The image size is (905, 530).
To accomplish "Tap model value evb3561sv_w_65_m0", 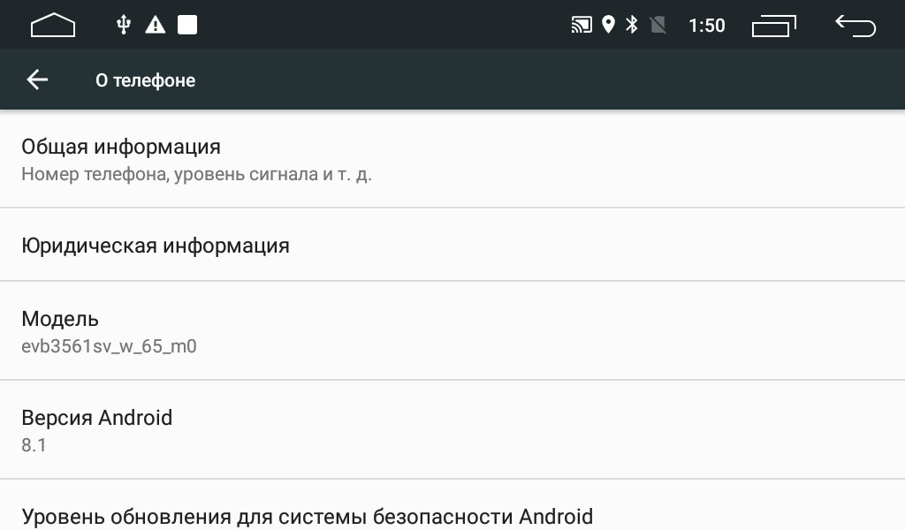I will click(109, 346).
